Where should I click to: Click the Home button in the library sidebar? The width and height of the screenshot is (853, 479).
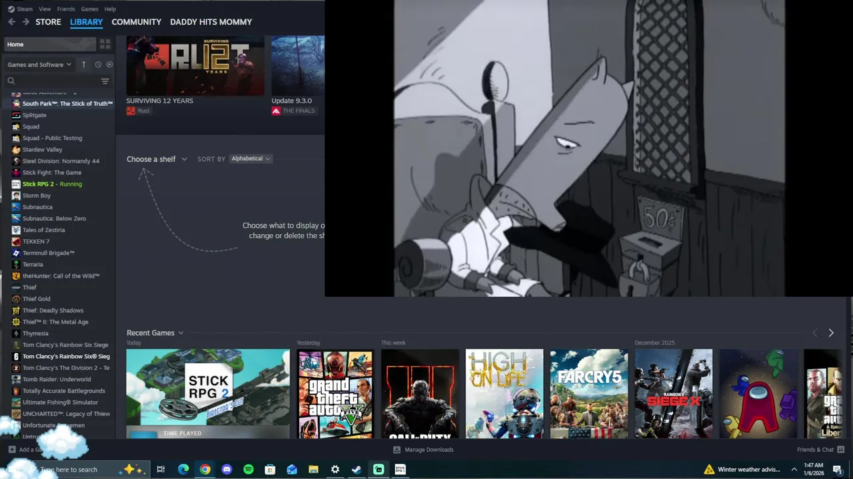[50, 44]
